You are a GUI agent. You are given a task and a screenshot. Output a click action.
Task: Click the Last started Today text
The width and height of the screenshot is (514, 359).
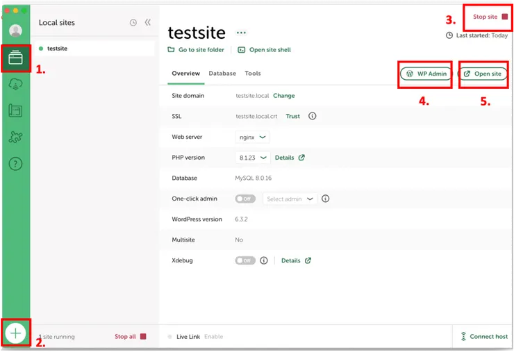pos(477,35)
